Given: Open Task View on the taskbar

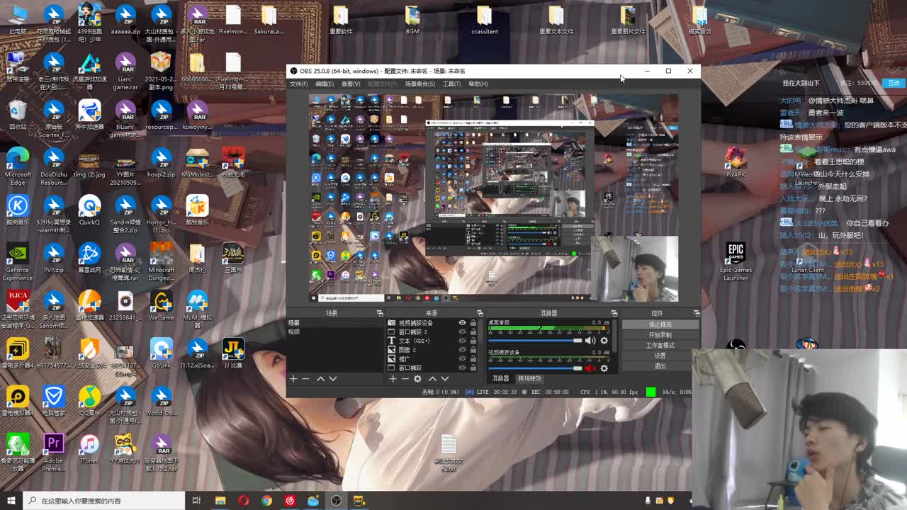Looking at the screenshot, I should [196, 501].
